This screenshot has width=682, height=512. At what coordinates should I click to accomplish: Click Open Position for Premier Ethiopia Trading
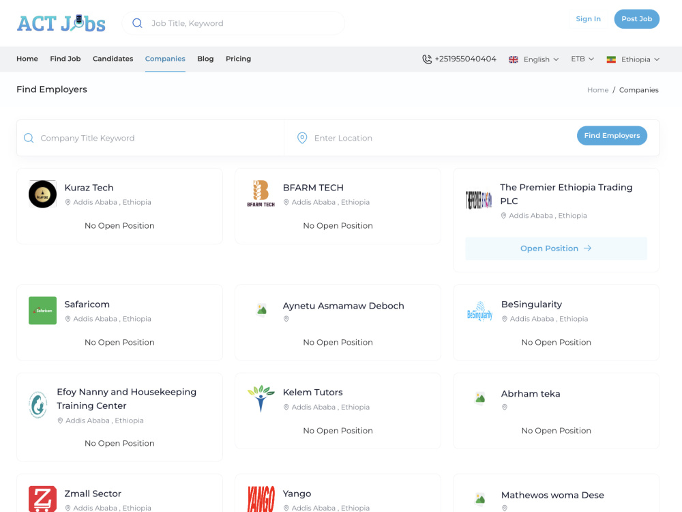557,248
